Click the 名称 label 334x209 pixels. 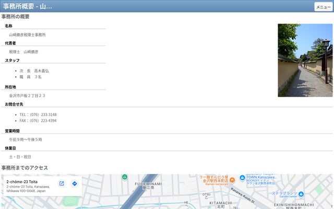point(8,26)
